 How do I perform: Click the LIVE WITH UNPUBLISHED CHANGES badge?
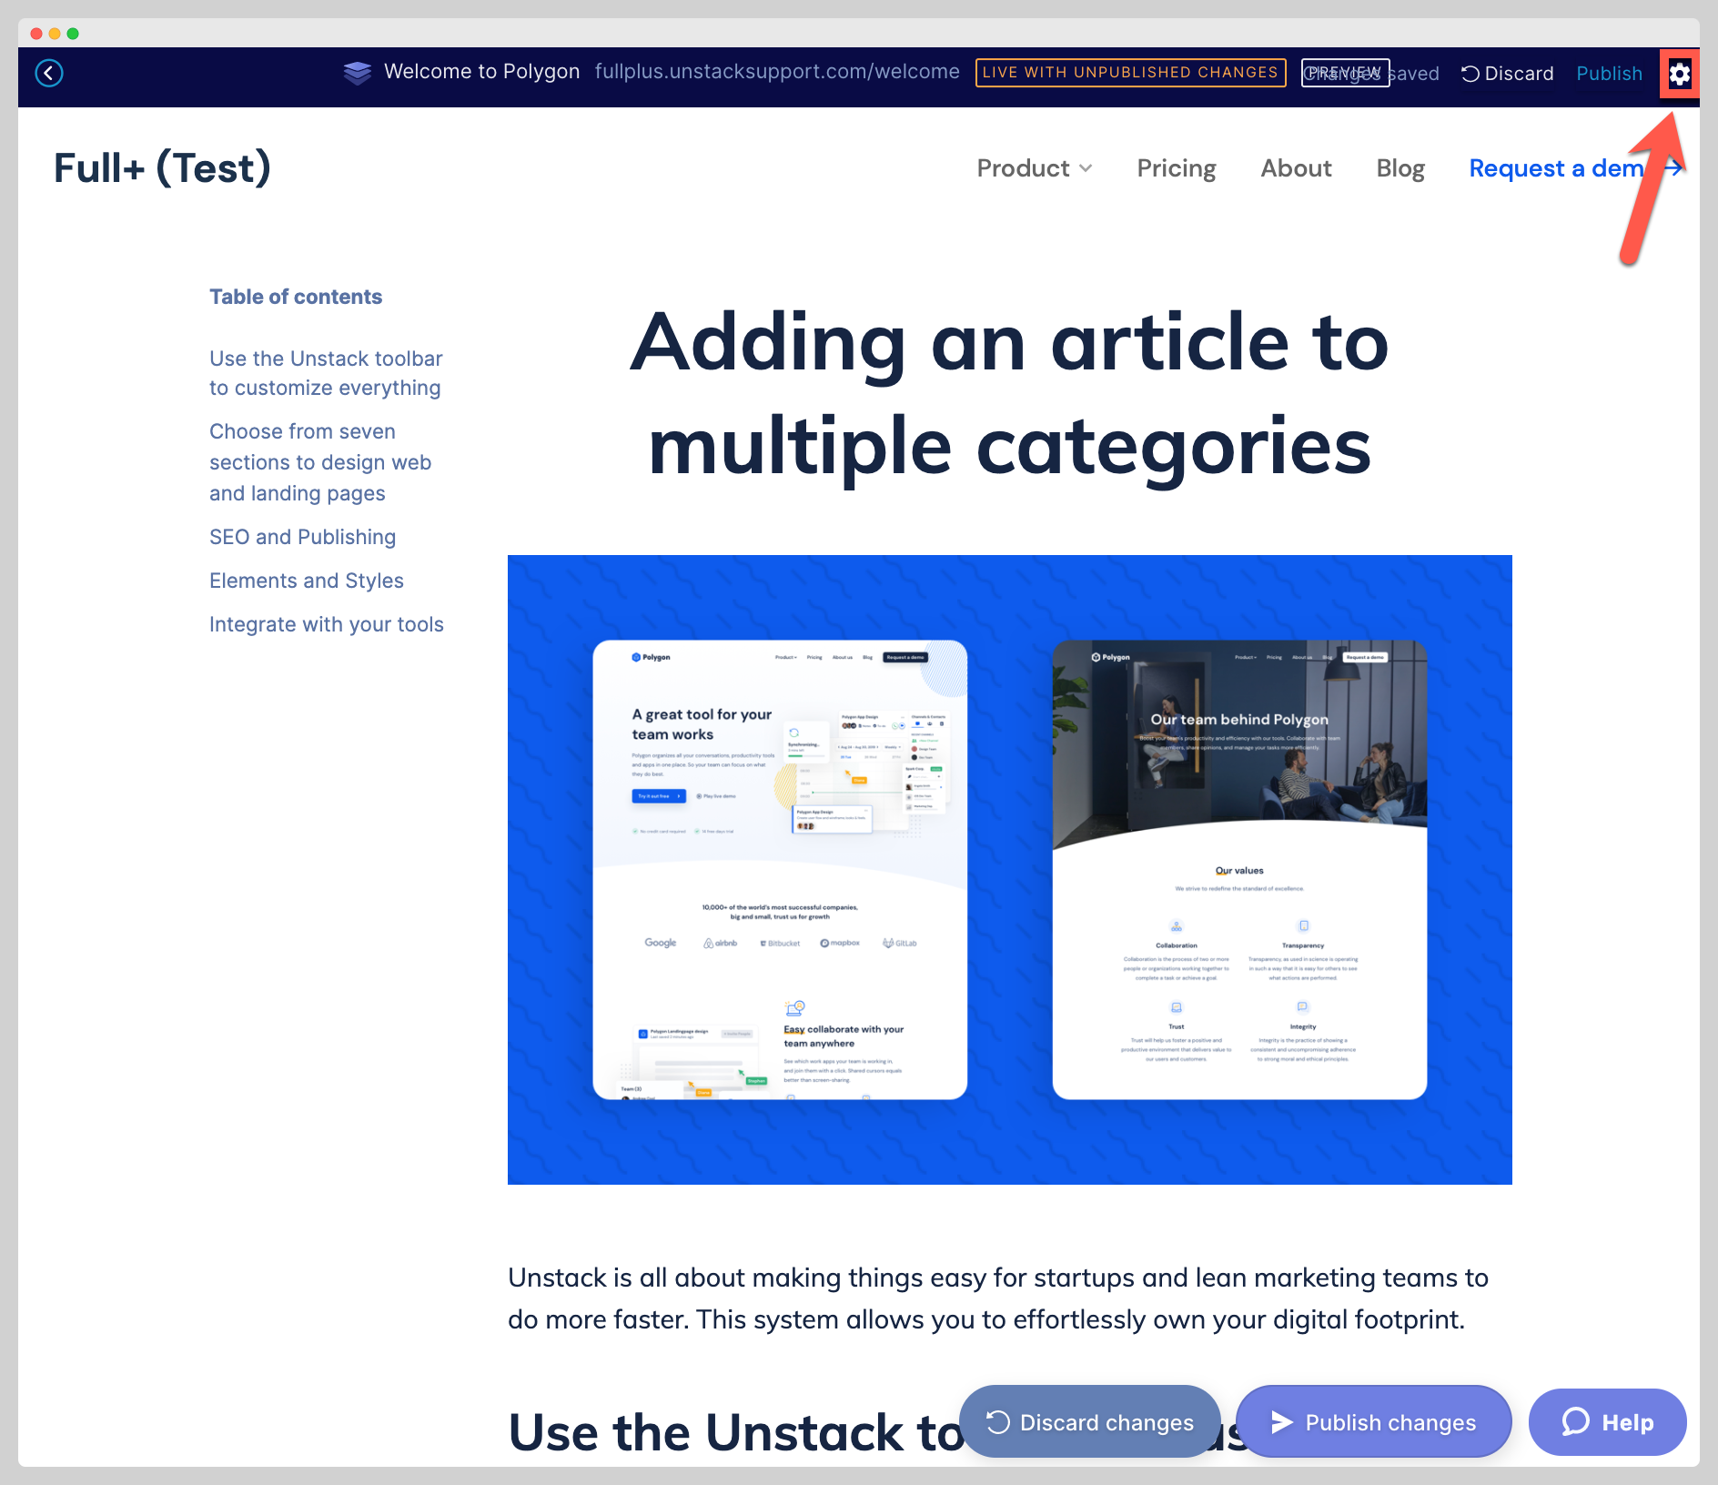1130,72
